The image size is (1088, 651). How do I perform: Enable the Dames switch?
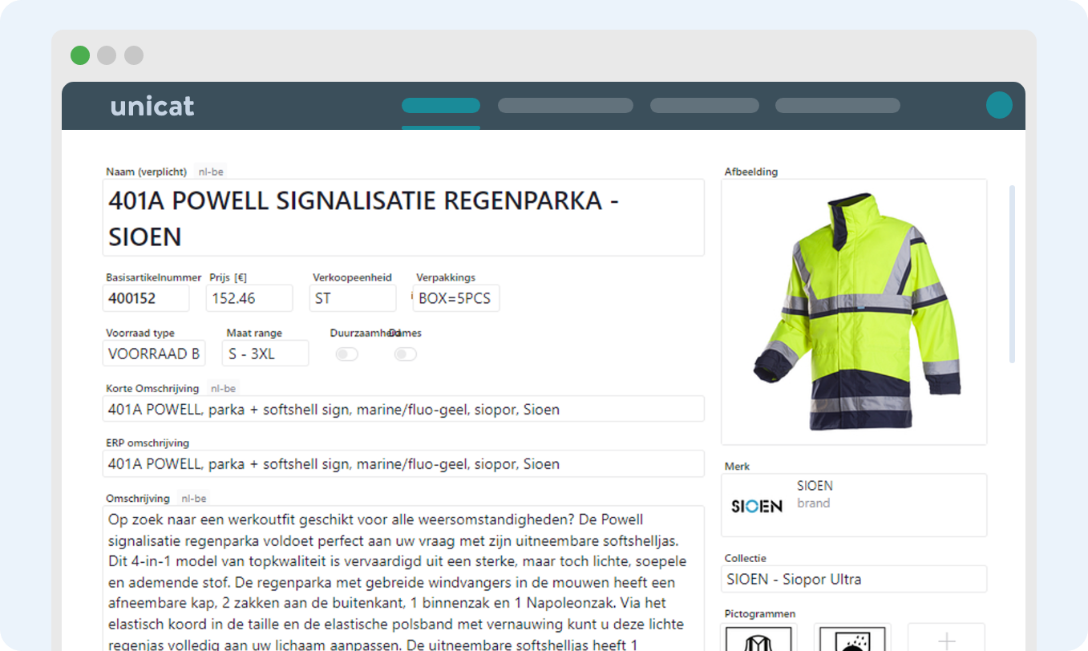pos(405,354)
